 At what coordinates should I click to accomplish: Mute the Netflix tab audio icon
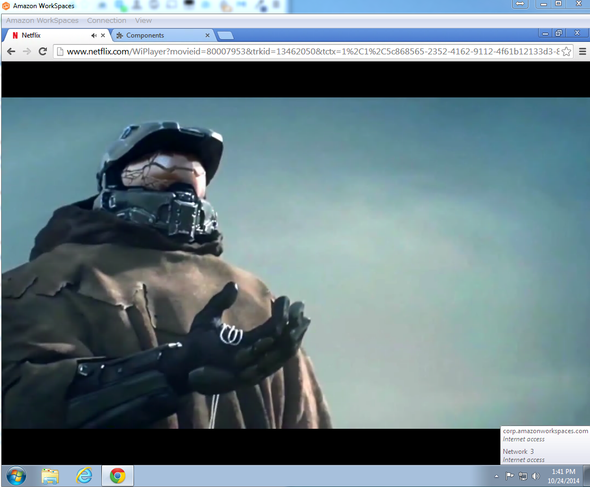point(94,35)
